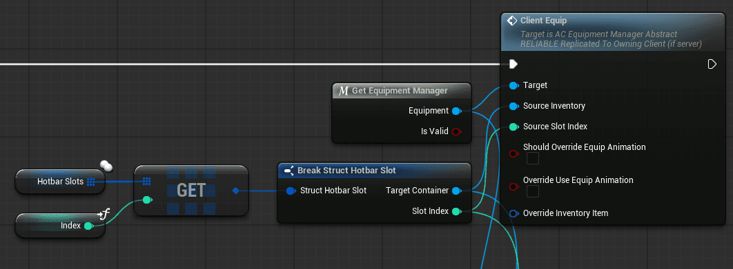The height and width of the screenshot is (269, 733).
Task: Select the Break Struct Hotbar Slot node header
Action: click(x=375, y=171)
